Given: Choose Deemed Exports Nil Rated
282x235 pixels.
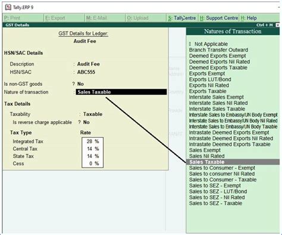Looking at the screenshot, I should coord(220,61).
